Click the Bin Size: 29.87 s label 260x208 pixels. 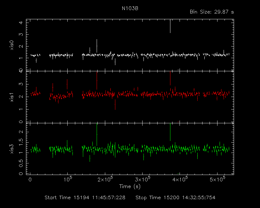coord(212,12)
